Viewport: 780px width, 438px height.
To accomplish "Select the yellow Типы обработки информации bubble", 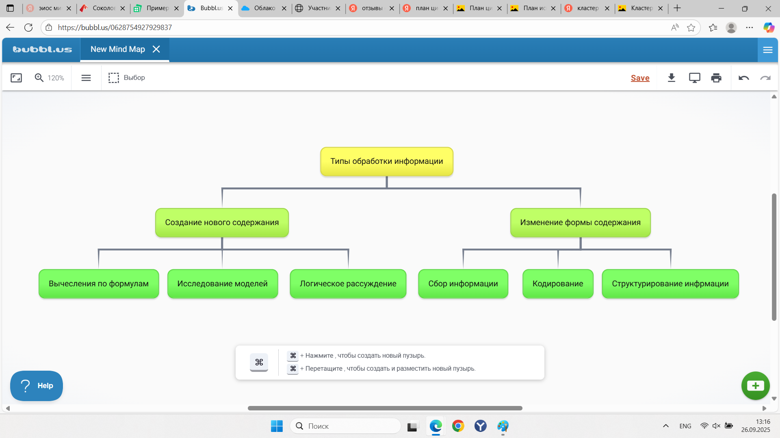I will click(x=386, y=161).
